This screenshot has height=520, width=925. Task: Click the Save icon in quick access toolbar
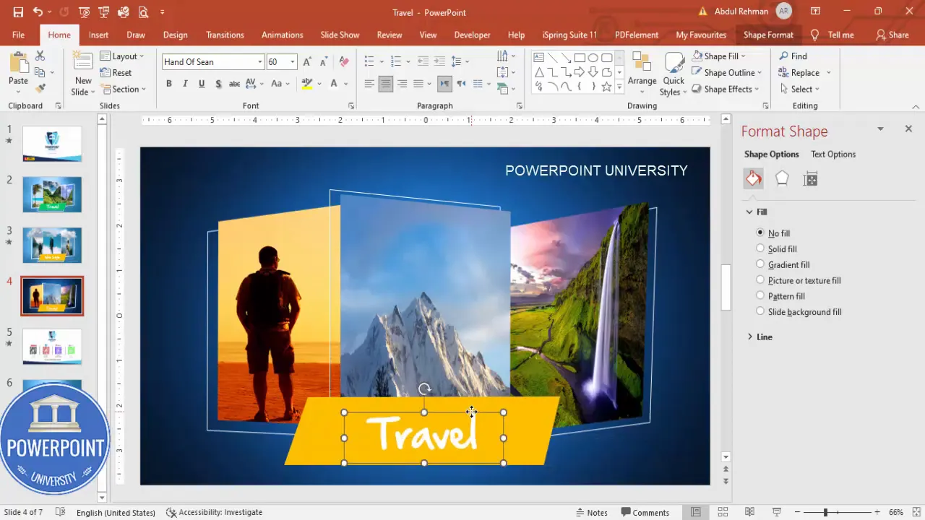(18, 12)
